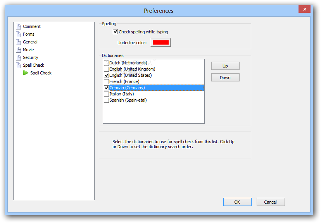This screenshot has width=321, height=223.
Task: Move the selected dictionary Down
Action: click(x=225, y=78)
